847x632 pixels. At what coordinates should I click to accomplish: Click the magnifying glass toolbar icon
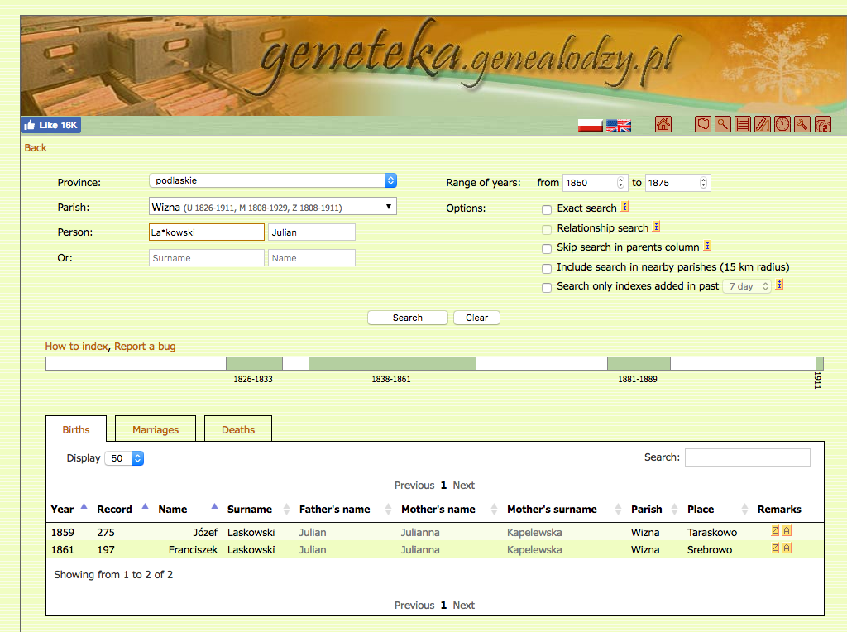click(x=722, y=125)
